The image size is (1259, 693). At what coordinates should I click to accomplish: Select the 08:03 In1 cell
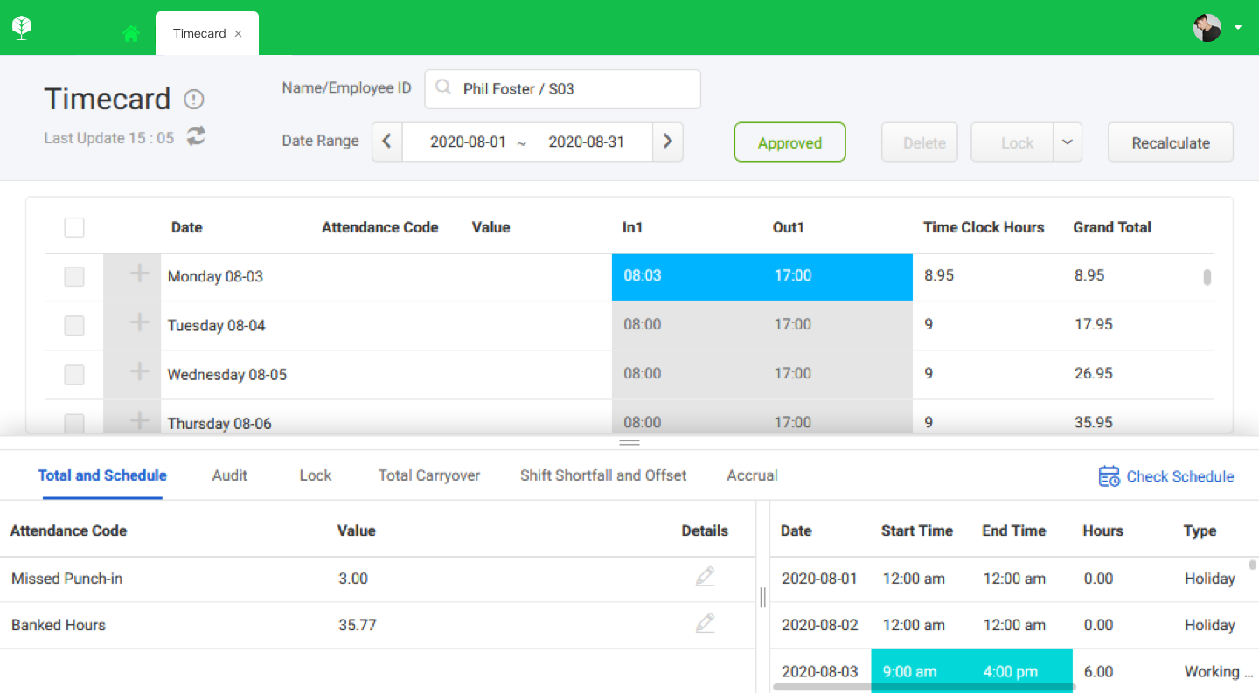pyautogui.click(x=687, y=276)
